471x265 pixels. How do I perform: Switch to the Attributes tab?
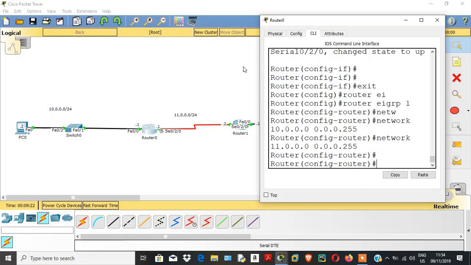(x=334, y=33)
